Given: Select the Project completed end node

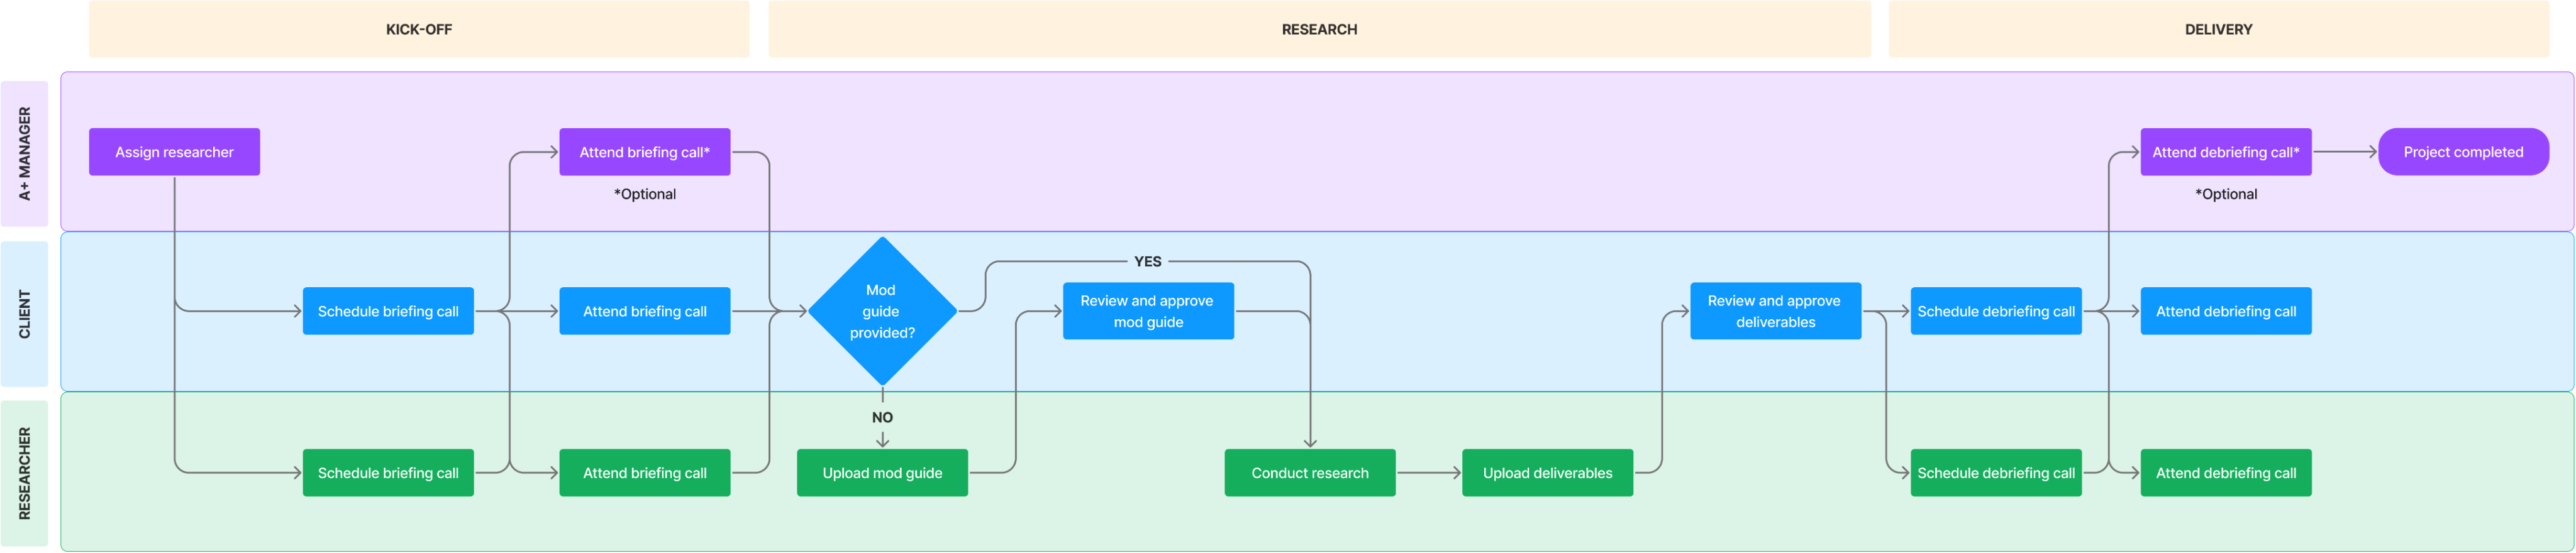Looking at the screenshot, I should click(2463, 152).
